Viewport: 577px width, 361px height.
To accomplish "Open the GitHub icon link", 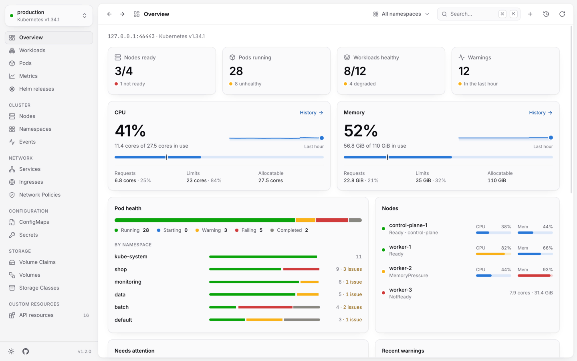I will point(26,351).
